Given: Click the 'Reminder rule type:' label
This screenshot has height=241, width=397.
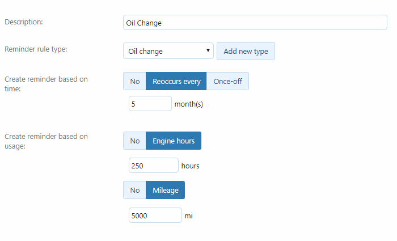Looking at the screenshot, I should click(36, 49).
